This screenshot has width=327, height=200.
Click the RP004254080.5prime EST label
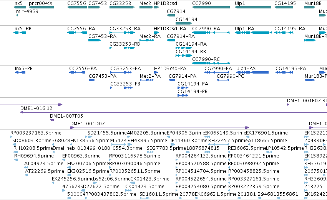[201, 187]
